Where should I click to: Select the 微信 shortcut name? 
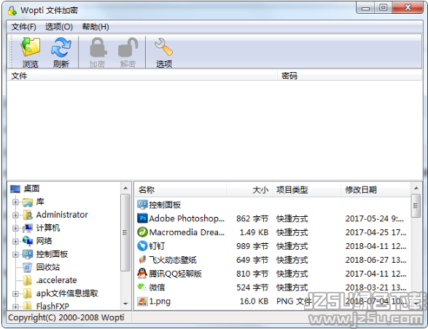(x=157, y=288)
